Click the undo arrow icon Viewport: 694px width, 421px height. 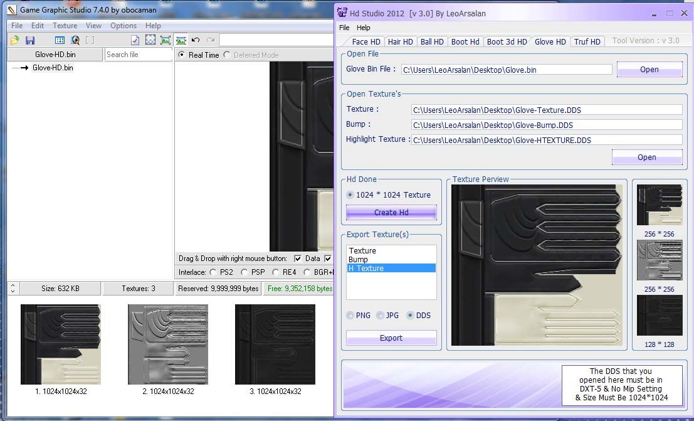[196, 40]
